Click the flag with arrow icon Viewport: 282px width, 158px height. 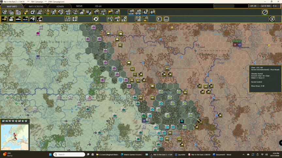110,19
